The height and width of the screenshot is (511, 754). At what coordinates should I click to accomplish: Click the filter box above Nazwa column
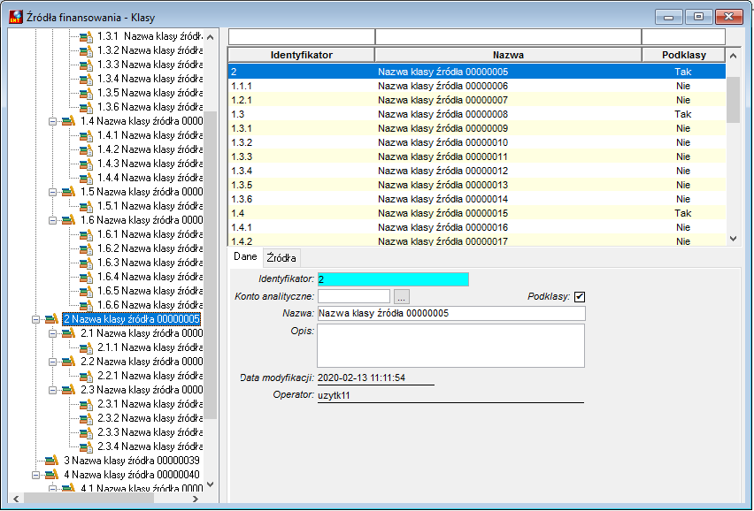point(508,36)
